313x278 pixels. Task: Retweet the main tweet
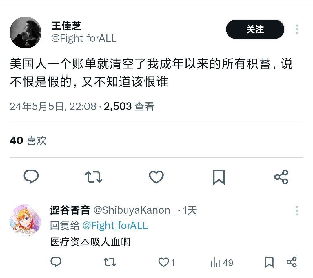click(x=94, y=177)
